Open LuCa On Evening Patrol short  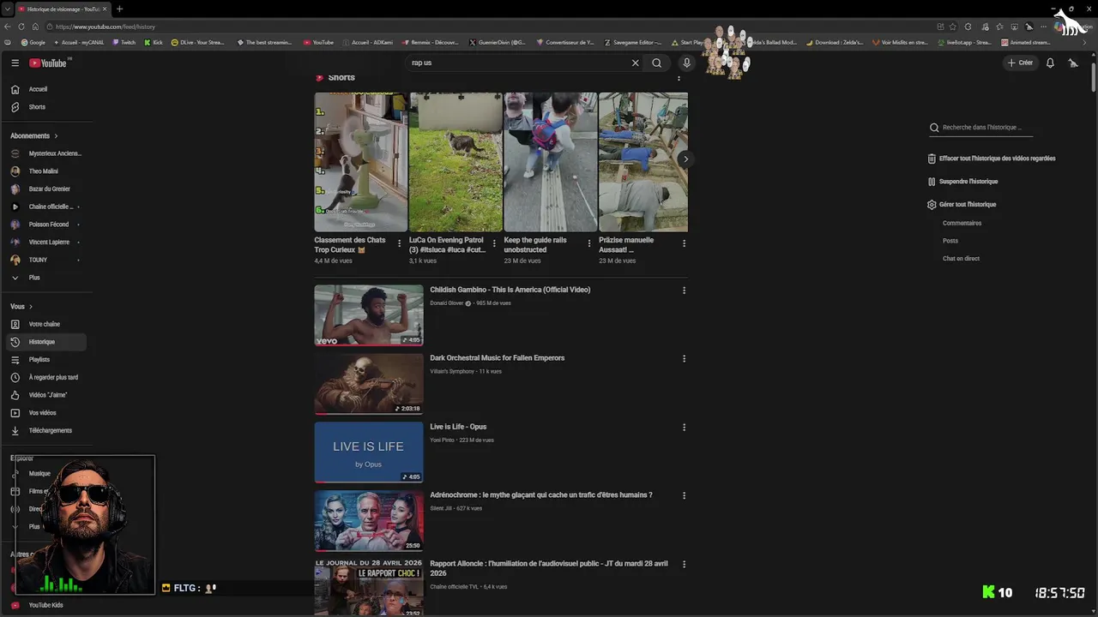(455, 162)
